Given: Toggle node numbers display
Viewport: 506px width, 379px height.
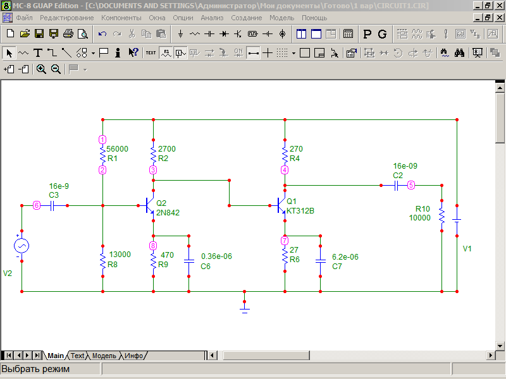Looking at the screenshot, I should [180, 52].
